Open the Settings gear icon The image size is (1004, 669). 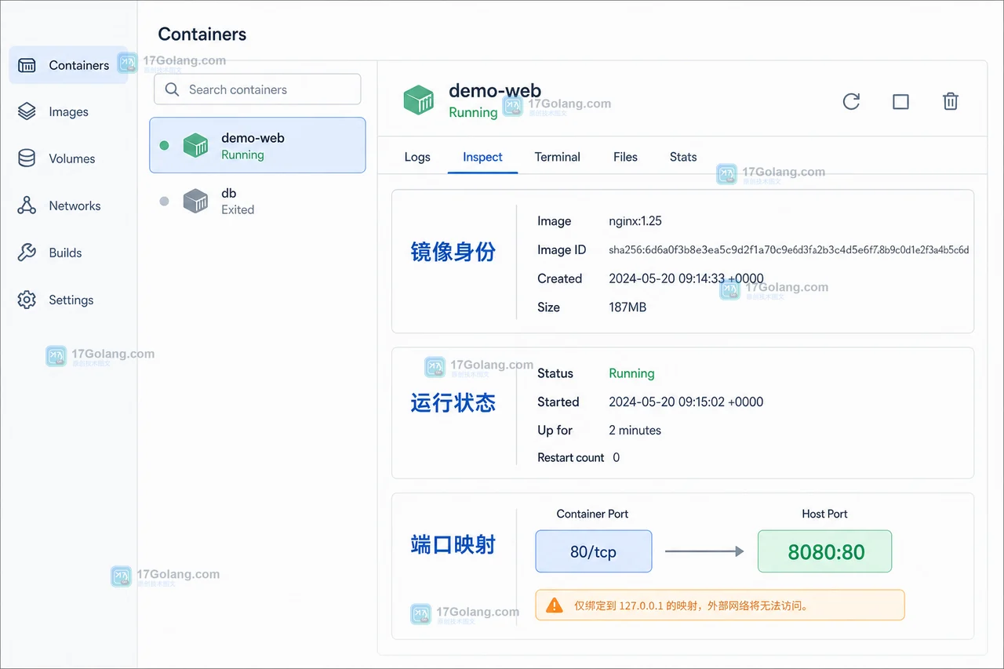coord(27,300)
